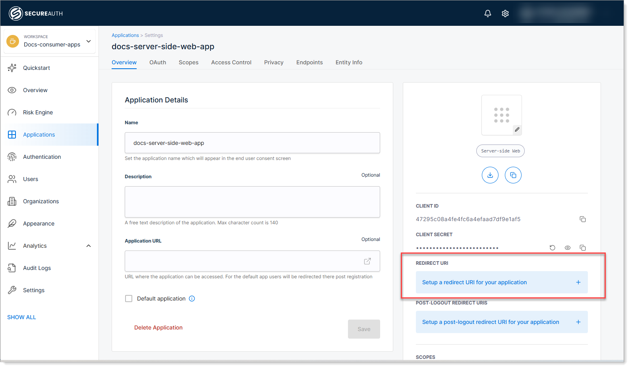This screenshot has width=630, height=368.
Task: Click the Users people icon
Action: (x=12, y=179)
